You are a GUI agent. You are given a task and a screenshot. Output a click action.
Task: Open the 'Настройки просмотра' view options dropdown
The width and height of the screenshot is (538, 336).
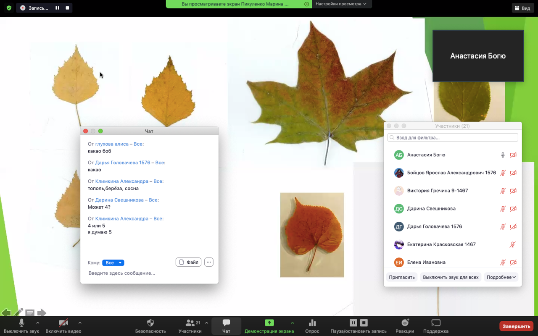(x=341, y=4)
